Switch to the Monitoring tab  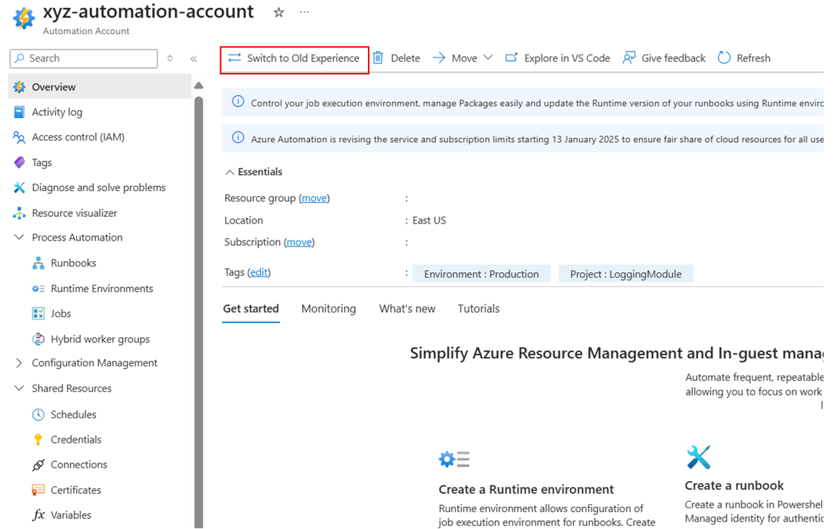328,308
